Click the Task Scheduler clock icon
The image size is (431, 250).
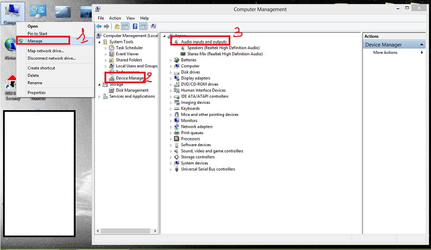pos(112,48)
